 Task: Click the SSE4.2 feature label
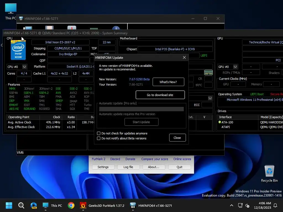44,93
